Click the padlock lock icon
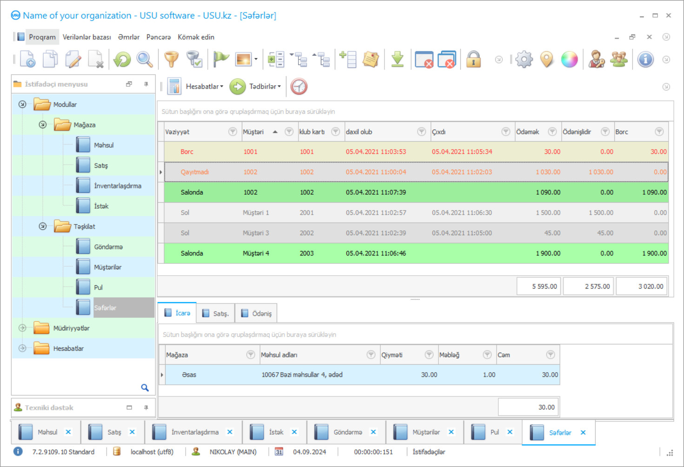Viewport: 684px width, 467px height. click(x=473, y=59)
